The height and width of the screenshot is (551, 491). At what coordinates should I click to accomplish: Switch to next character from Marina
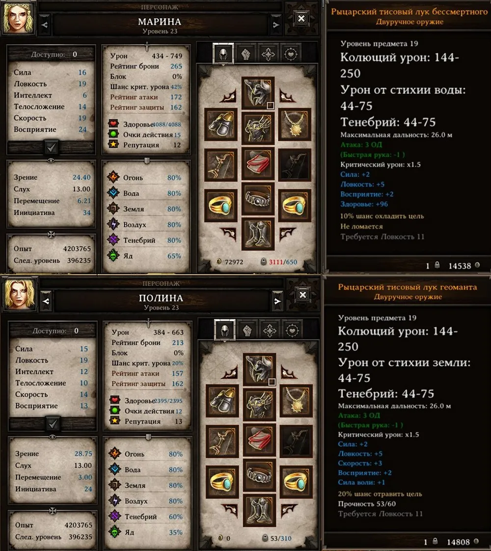[276, 25]
